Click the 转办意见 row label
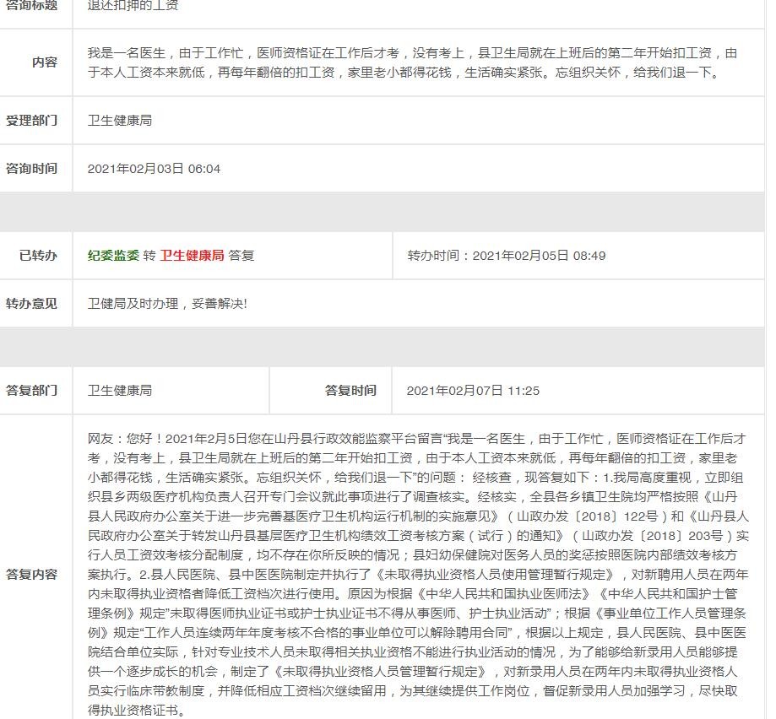Viewport: 776px width, 719px height. 32,304
